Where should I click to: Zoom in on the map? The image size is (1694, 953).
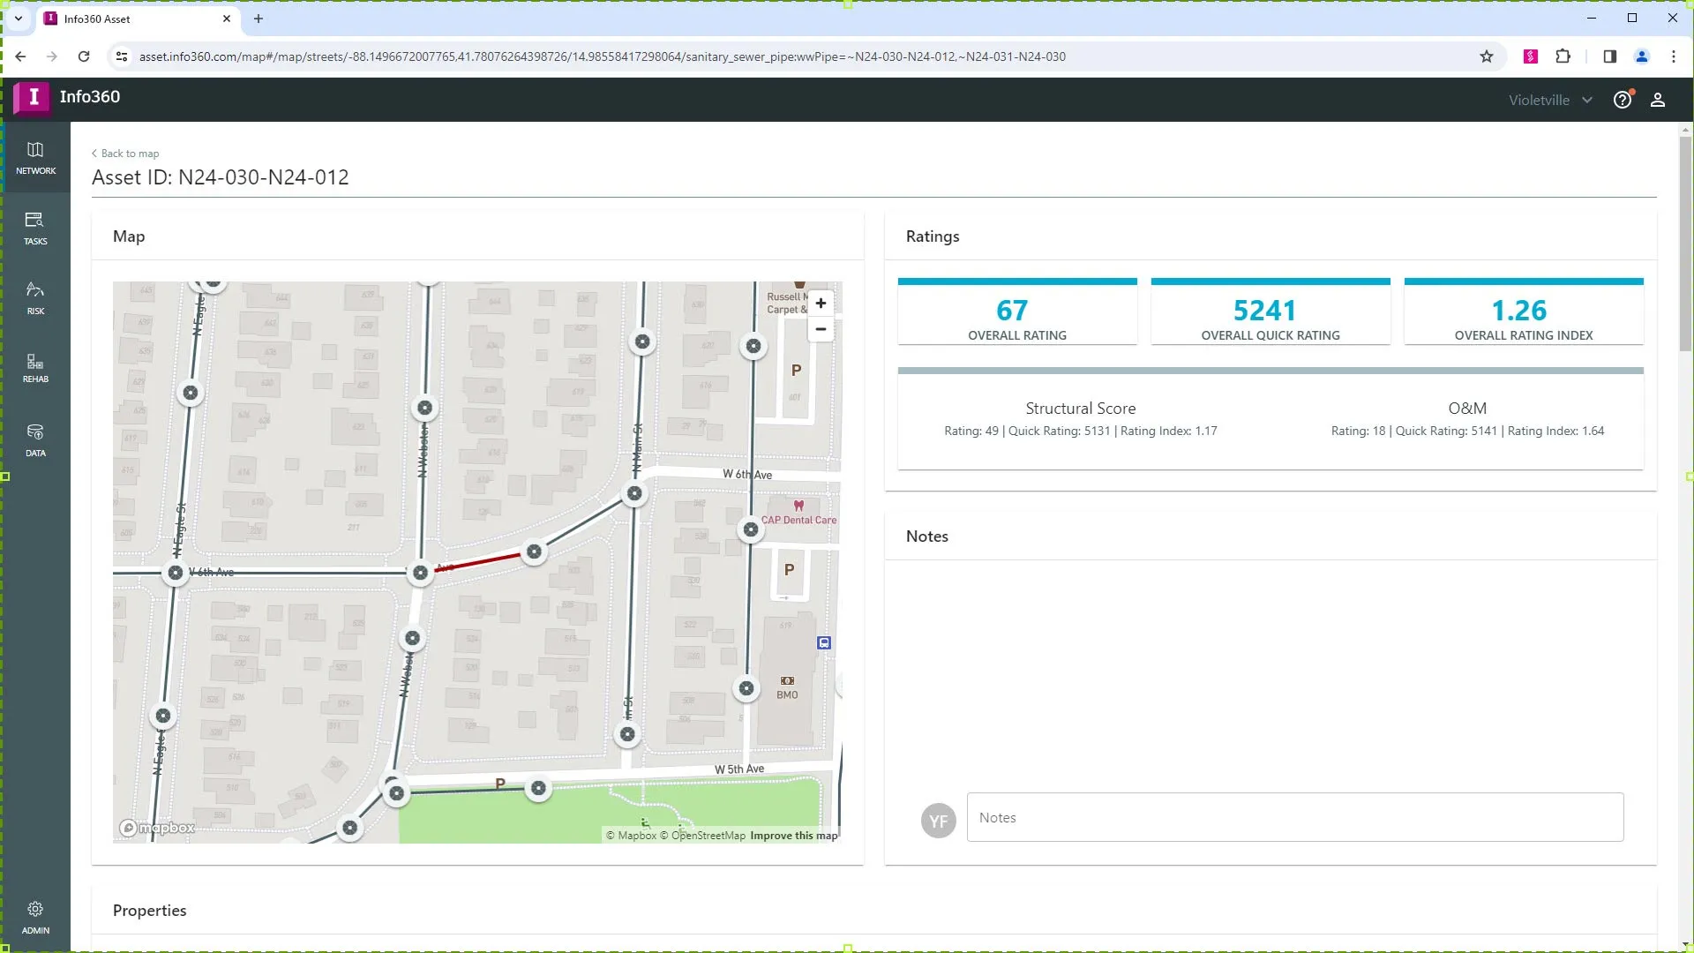click(821, 304)
